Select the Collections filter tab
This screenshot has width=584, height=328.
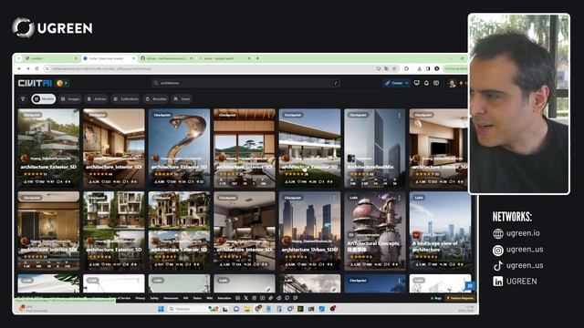(x=126, y=99)
